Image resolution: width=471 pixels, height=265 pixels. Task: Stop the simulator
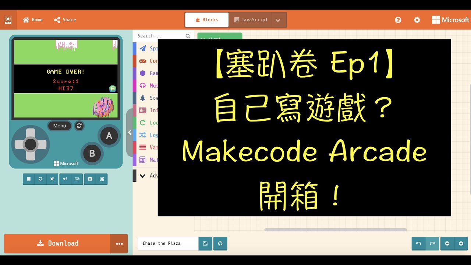coord(29,179)
